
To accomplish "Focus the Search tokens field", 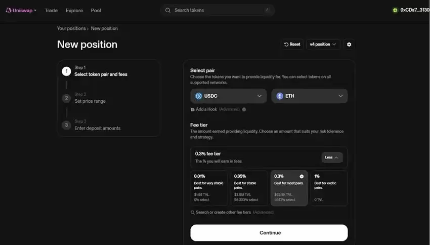I will tap(218, 10).
